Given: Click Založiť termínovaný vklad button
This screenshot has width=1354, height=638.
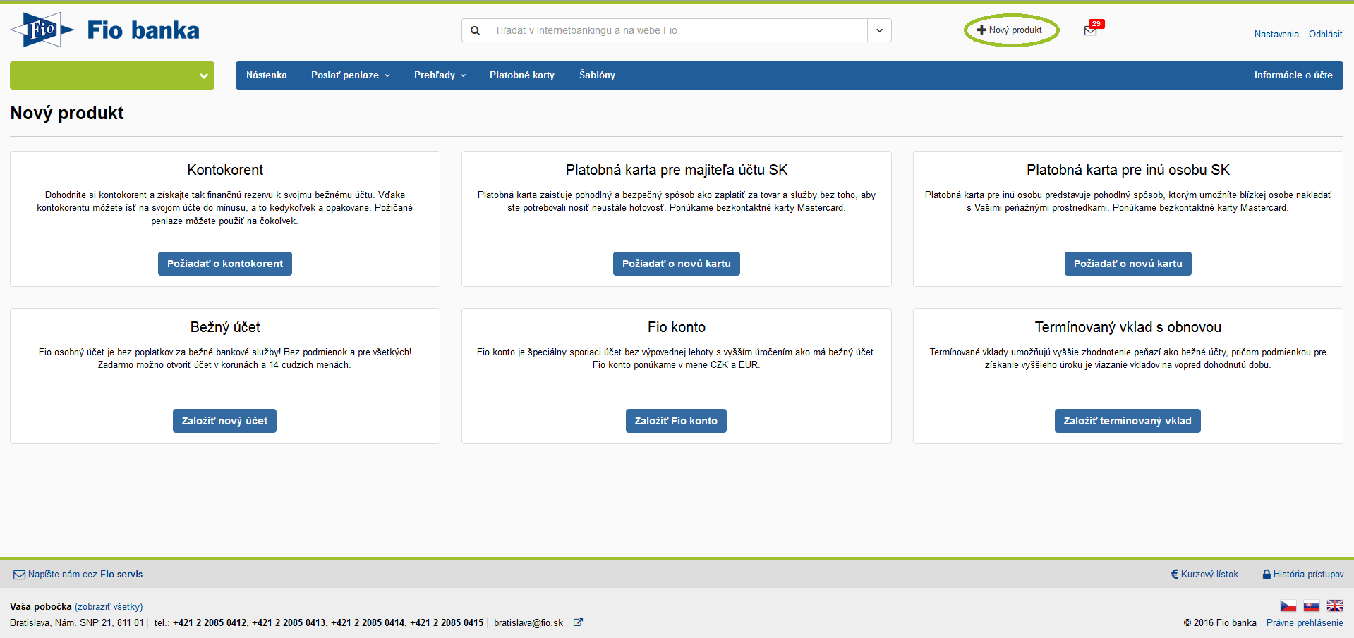Looking at the screenshot, I should 1128,421.
